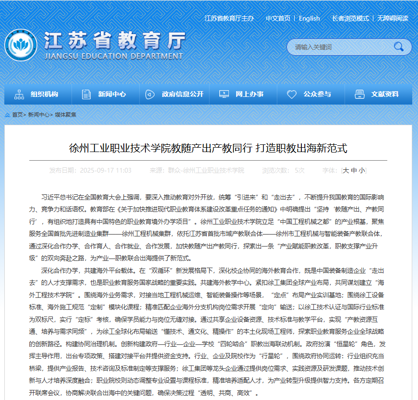Open the 网上办事 menu
This screenshot has width=418, height=400.
[x=243, y=94]
